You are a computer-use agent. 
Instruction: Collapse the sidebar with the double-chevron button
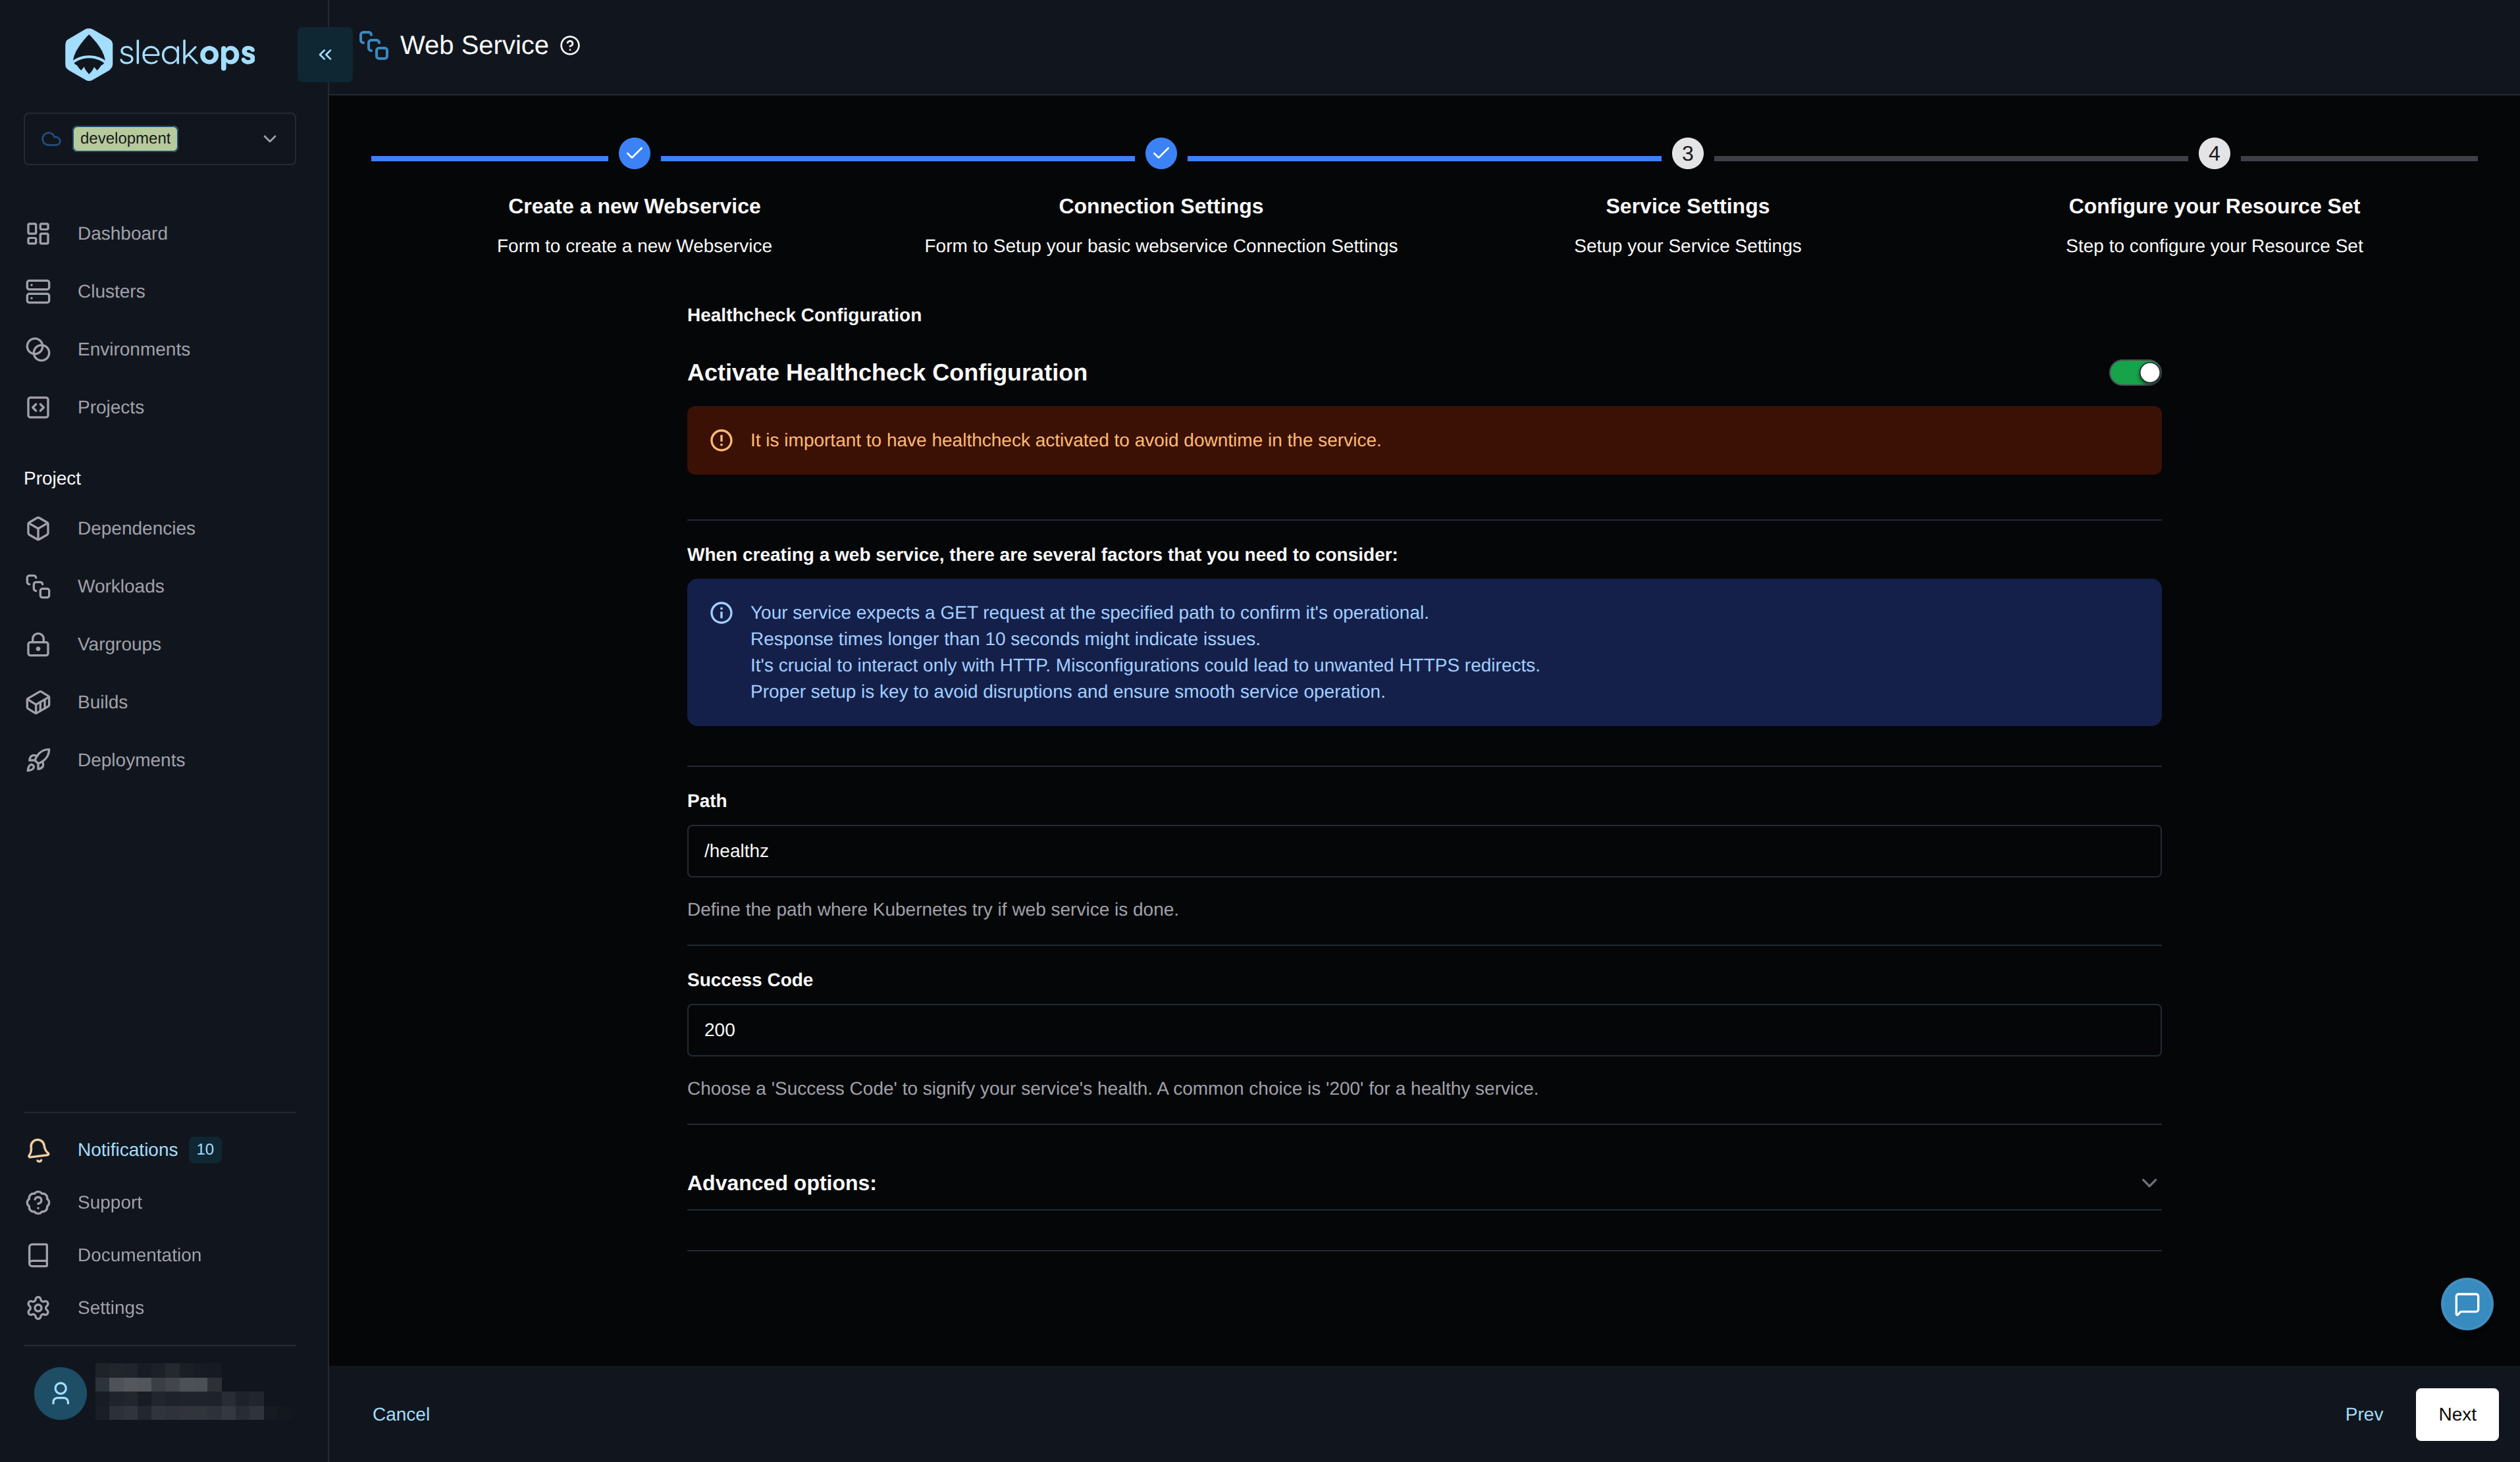point(325,55)
